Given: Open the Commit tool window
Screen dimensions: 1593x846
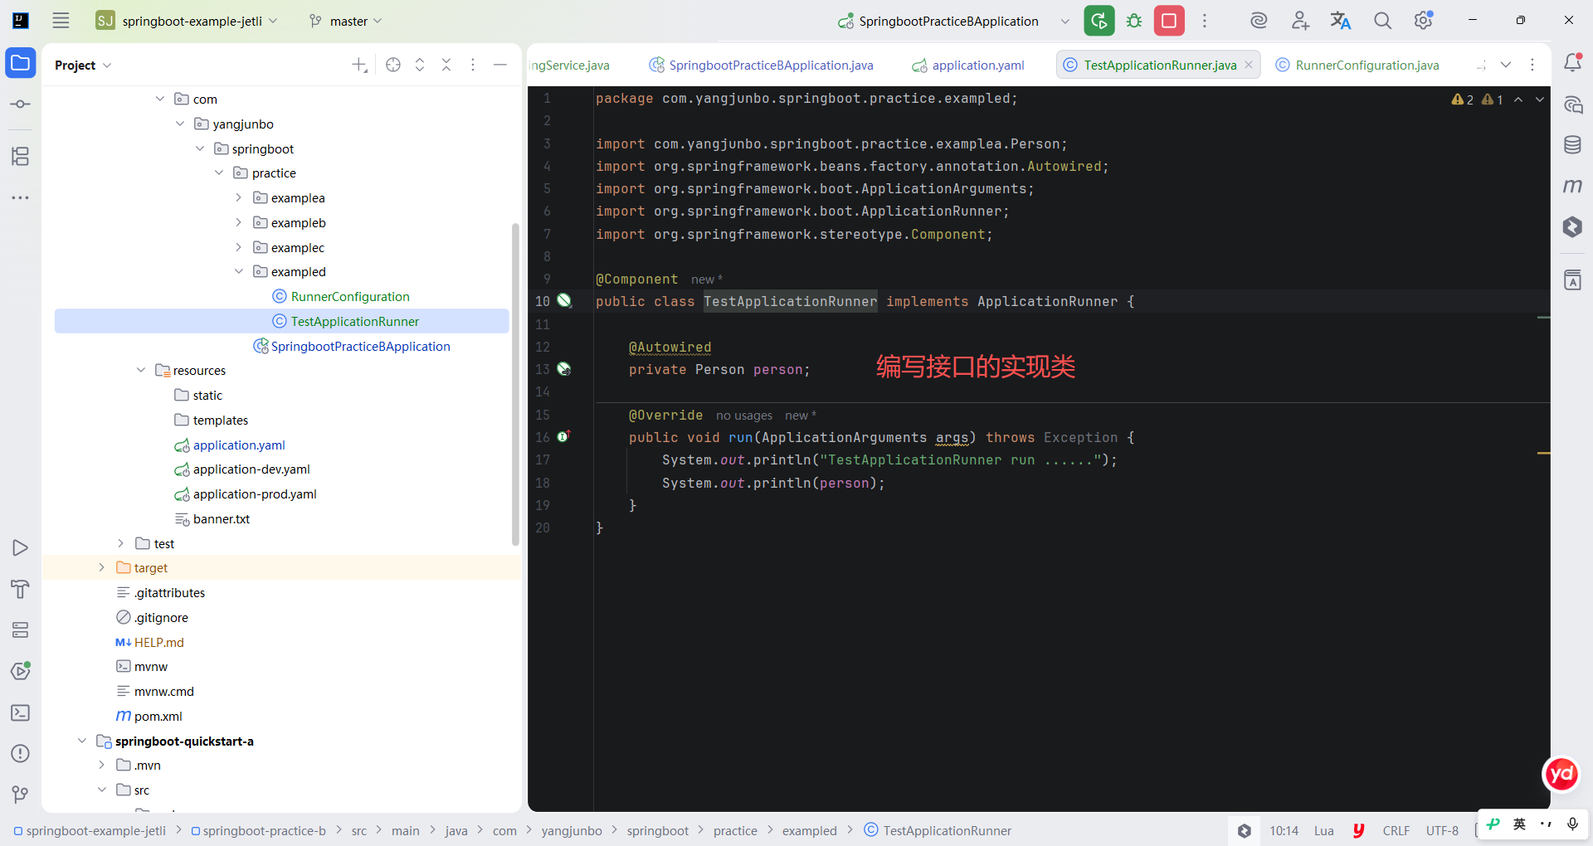Looking at the screenshot, I should point(21,105).
